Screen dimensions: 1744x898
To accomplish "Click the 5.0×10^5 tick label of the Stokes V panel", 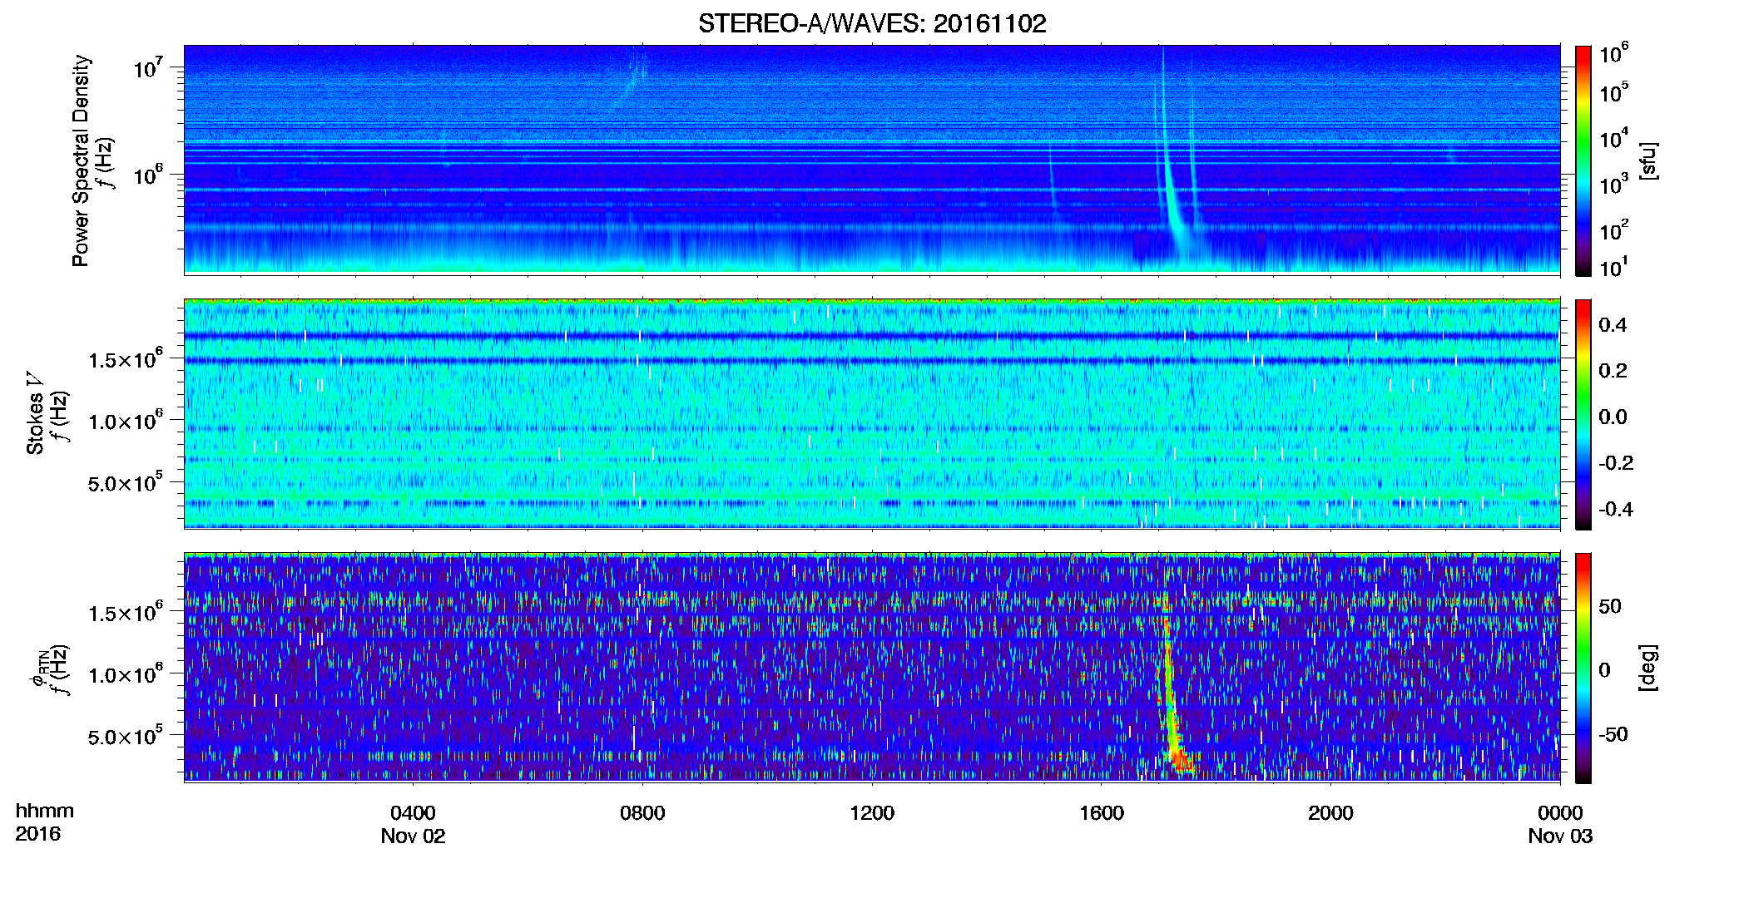I will pyautogui.click(x=126, y=482).
